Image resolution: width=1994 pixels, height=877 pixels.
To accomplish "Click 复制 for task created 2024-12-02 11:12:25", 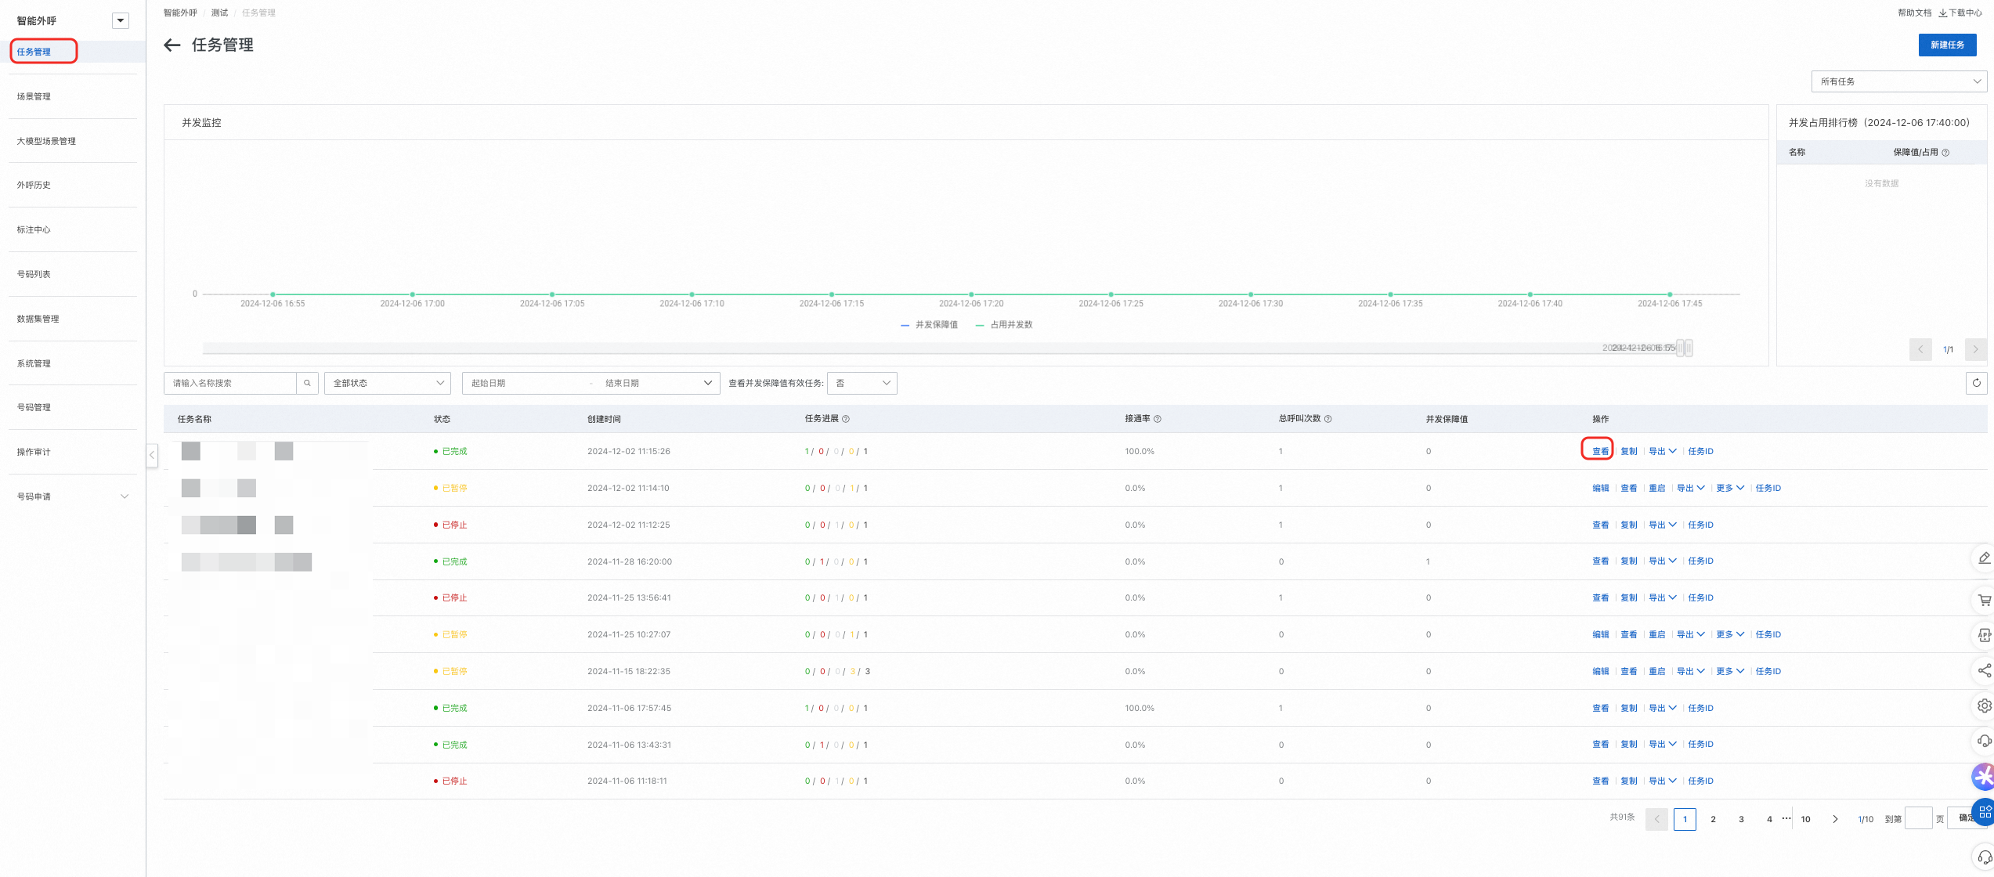I will coord(1628,525).
